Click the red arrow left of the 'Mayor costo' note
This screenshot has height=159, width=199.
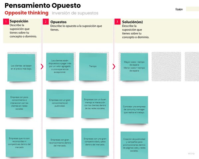114,67
